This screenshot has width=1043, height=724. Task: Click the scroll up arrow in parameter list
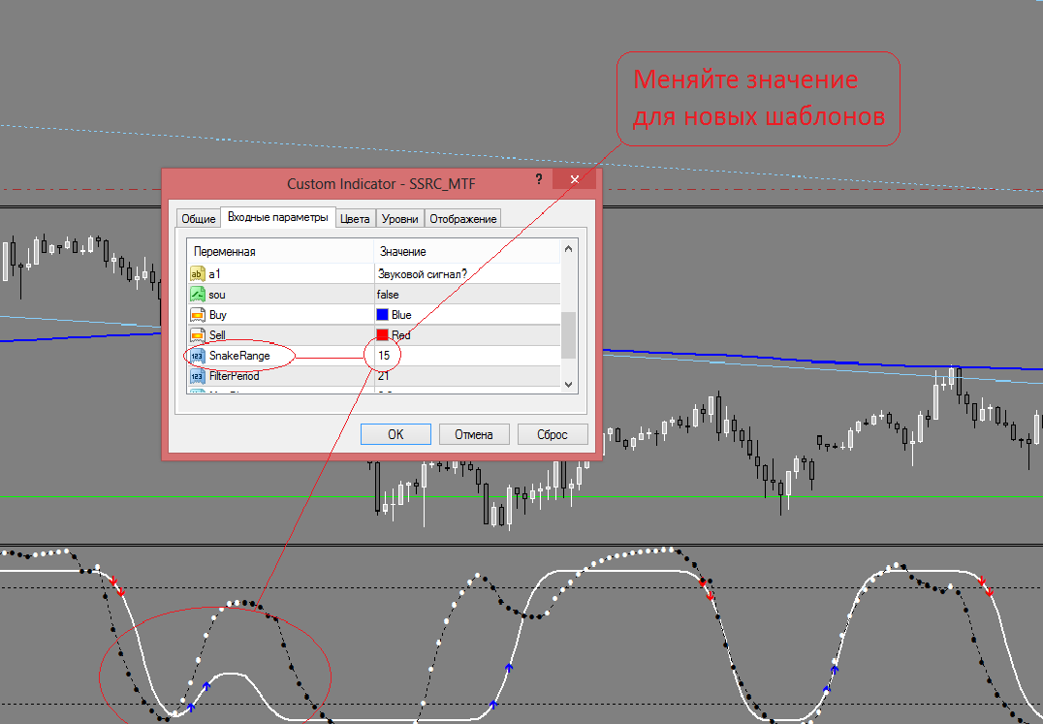click(x=569, y=249)
